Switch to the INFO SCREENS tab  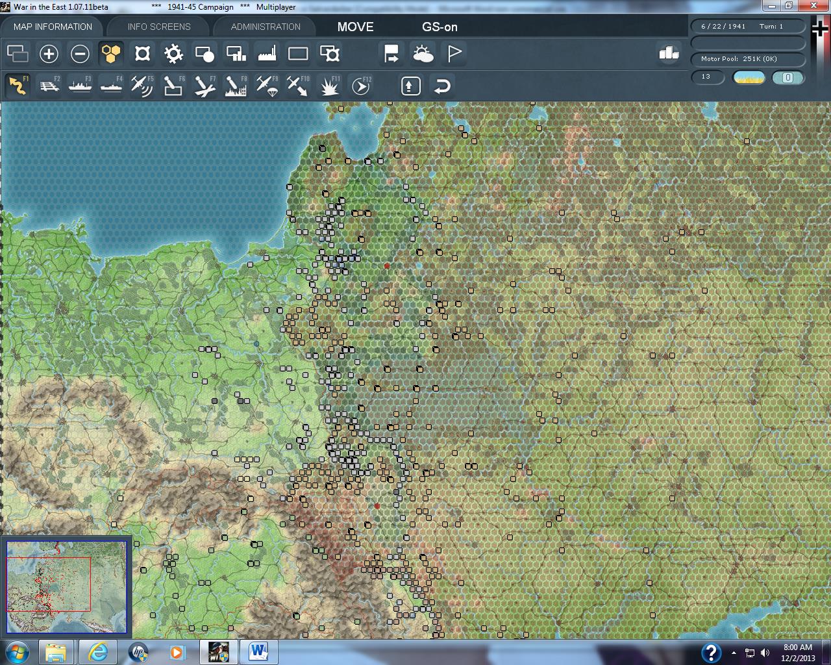coord(159,27)
